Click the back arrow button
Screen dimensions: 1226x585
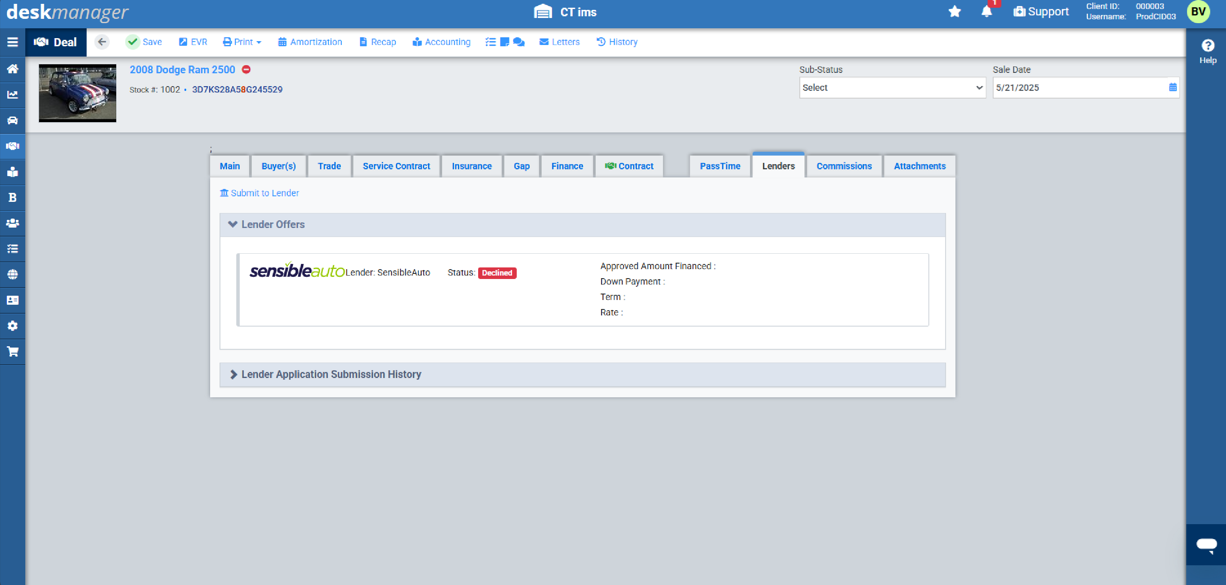click(x=102, y=42)
